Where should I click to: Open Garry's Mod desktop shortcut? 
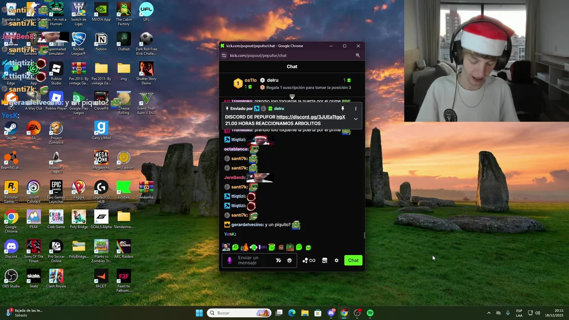[101, 131]
